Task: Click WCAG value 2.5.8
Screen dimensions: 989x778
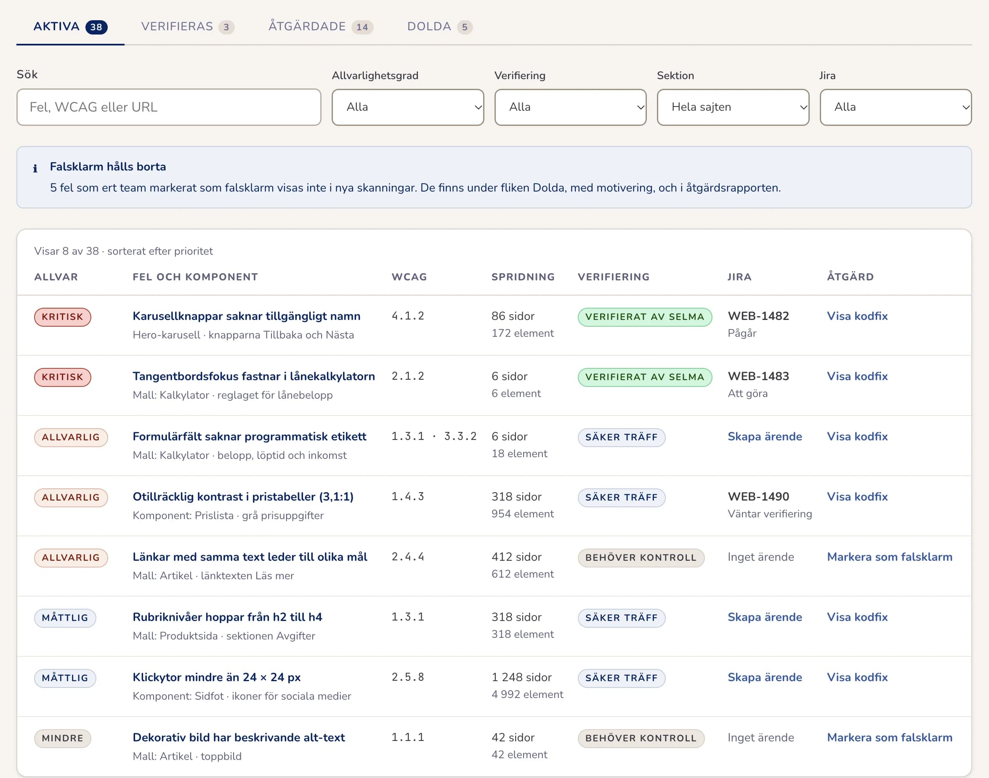Action: (407, 677)
